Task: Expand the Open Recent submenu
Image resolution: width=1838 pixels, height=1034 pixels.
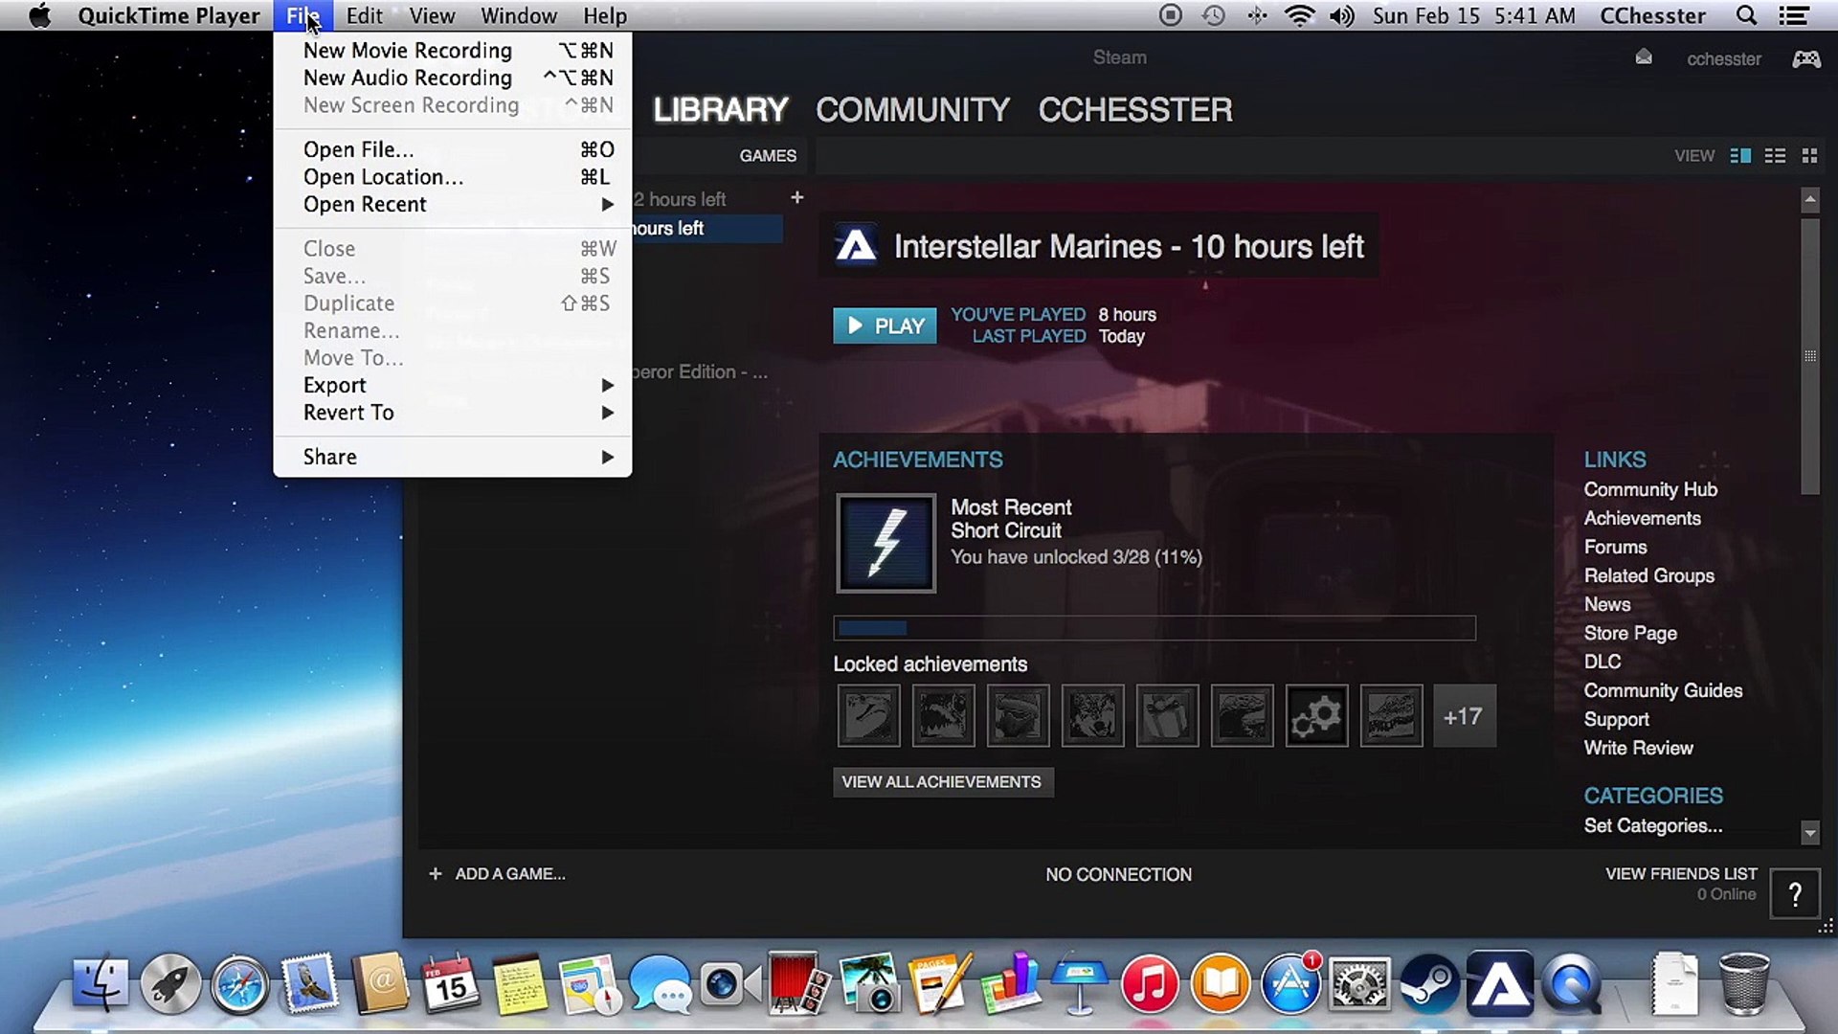Action: [x=453, y=204]
